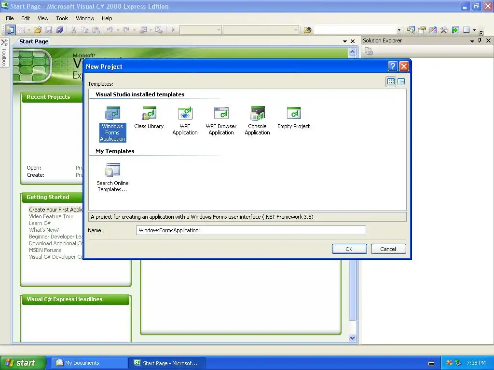Open the active documents list dropdown arrow
Viewport: 494px width, 370px height.
345,41
